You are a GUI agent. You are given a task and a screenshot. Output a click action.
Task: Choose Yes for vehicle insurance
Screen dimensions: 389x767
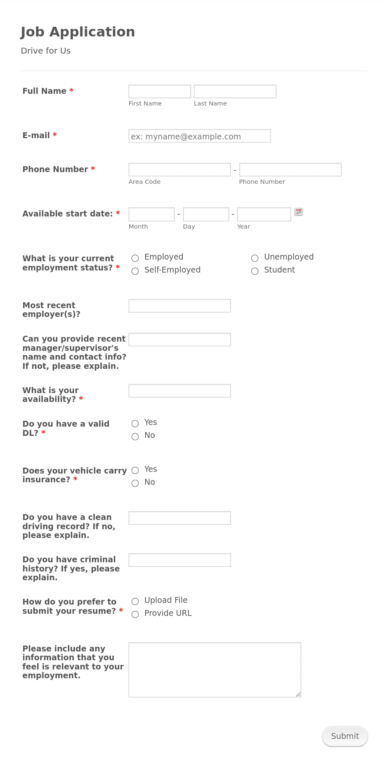[135, 471]
